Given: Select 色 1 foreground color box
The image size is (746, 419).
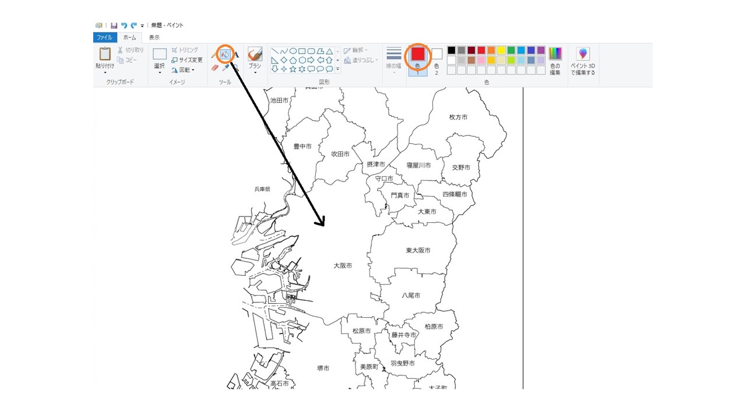Looking at the screenshot, I should (418, 61).
